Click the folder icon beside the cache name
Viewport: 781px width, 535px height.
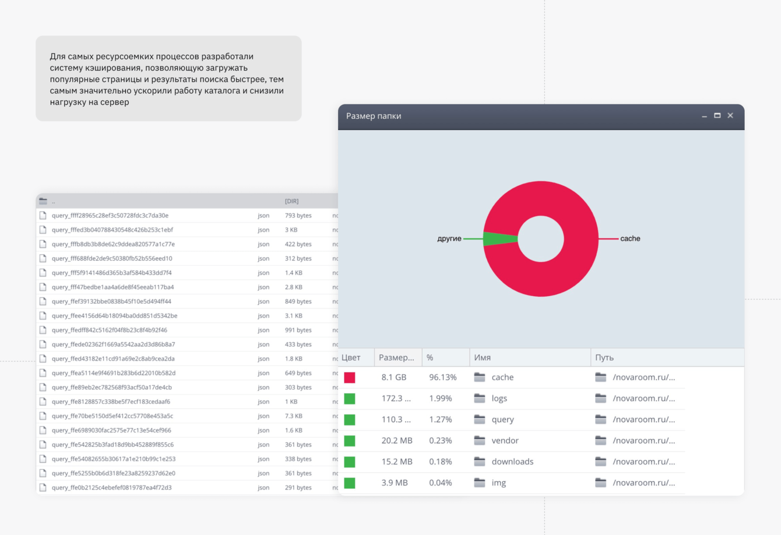click(x=480, y=377)
